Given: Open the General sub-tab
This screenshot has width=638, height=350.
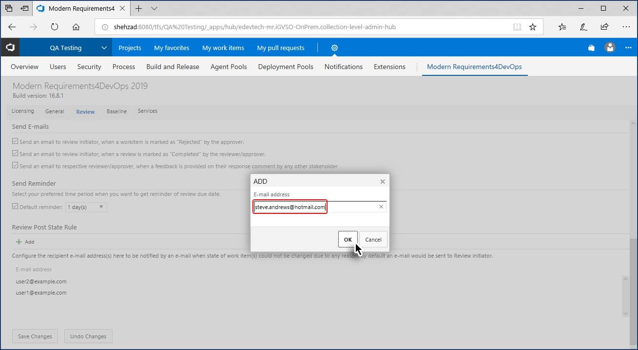Looking at the screenshot, I should coord(55,111).
